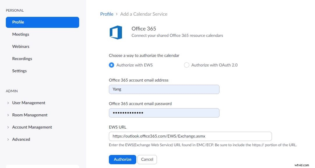Open the Profile section in the sidebar
The image size is (315, 168).
pos(18,22)
